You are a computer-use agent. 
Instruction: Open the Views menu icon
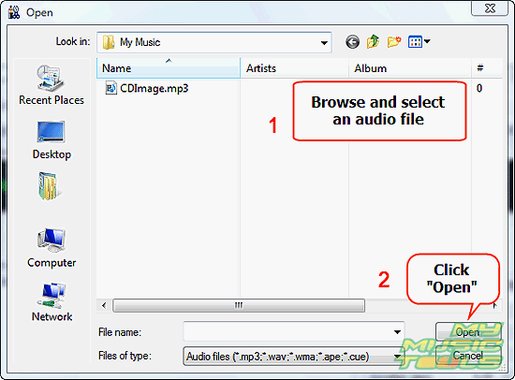tap(415, 42)
